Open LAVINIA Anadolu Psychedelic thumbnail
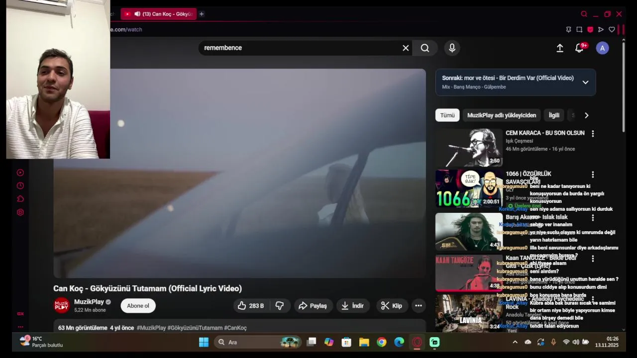The width and height of the screenshot is (637, 358). click(x=469, y=313)
